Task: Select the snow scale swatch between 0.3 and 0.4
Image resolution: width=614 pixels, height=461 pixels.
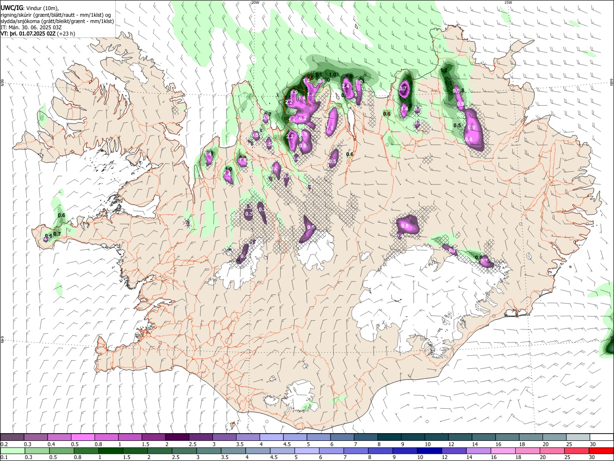Action: 35,437
